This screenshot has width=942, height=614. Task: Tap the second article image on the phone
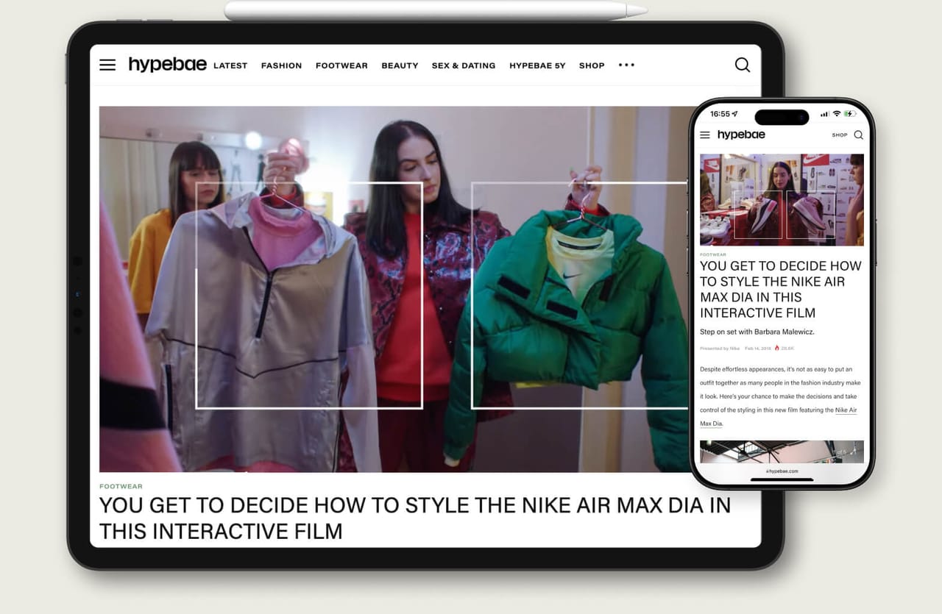[x=782, y=451]
